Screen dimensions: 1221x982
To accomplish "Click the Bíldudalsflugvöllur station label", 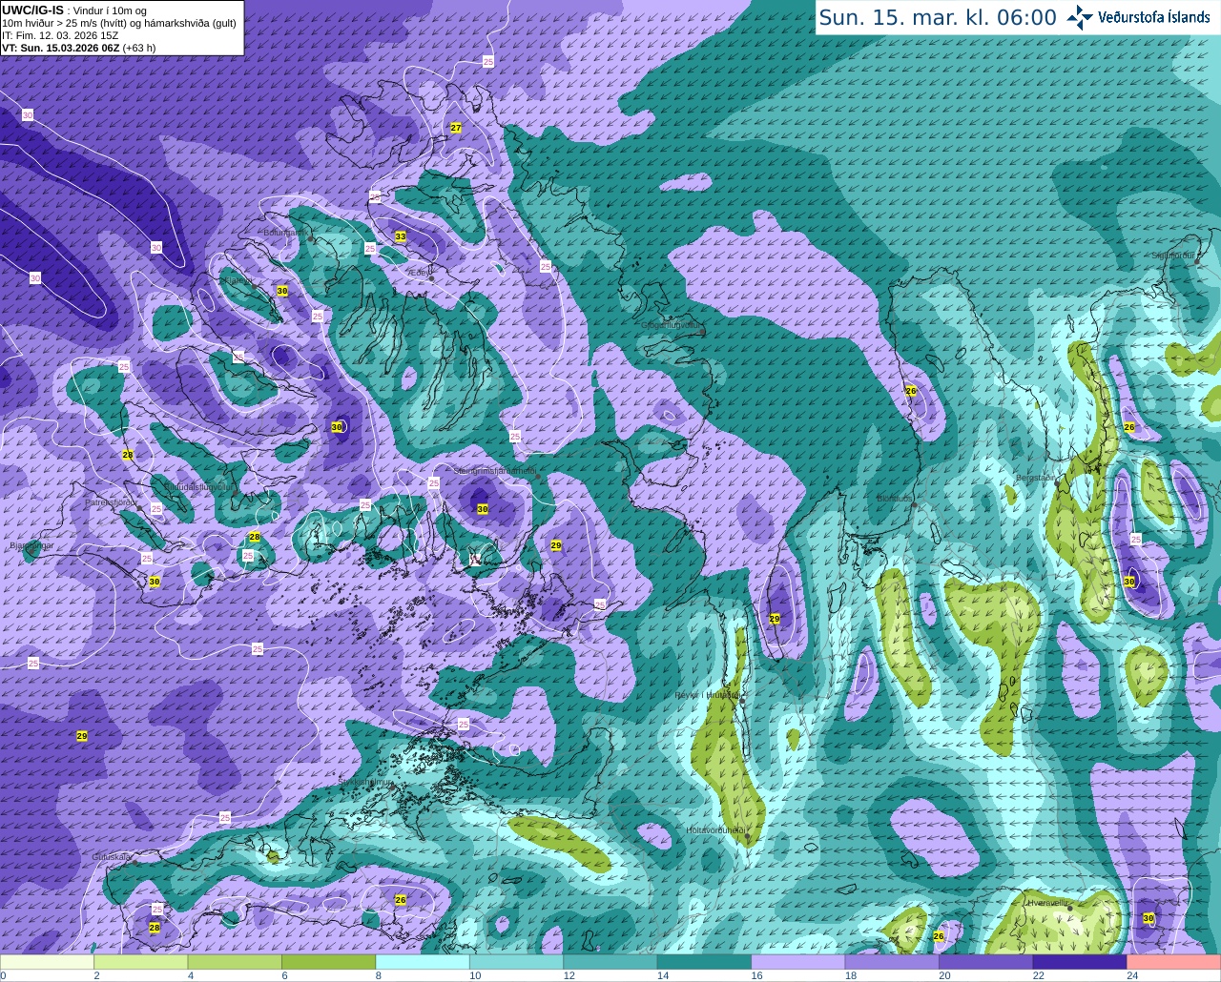I will (198, 486).
